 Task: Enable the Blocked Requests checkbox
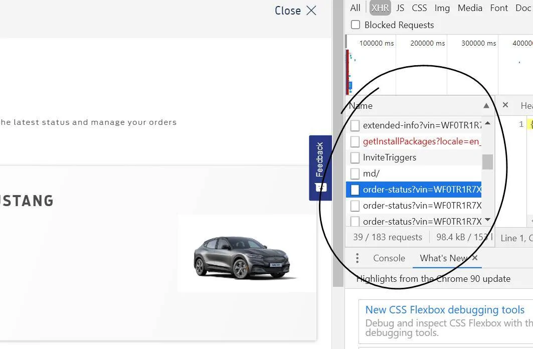point(355,25)
